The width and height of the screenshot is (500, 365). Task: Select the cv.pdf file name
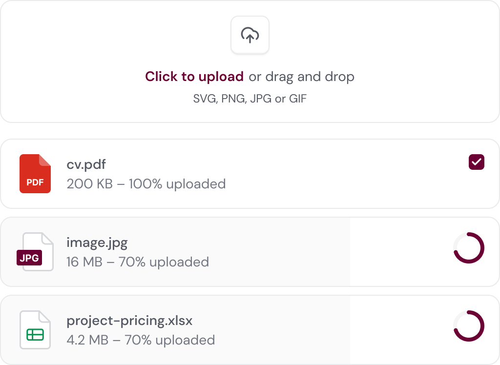click(86, 165)
